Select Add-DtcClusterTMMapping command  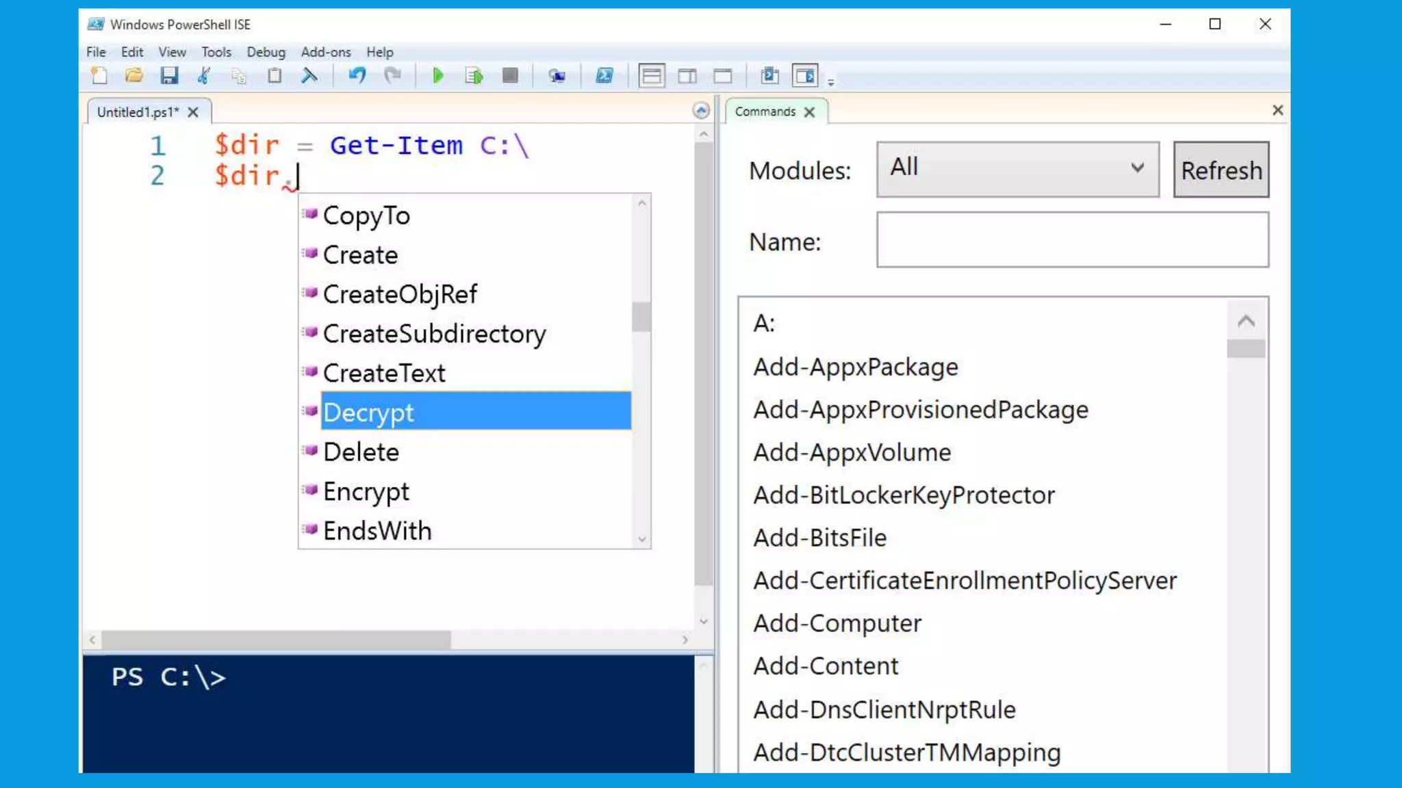click(x=907, y=752)
